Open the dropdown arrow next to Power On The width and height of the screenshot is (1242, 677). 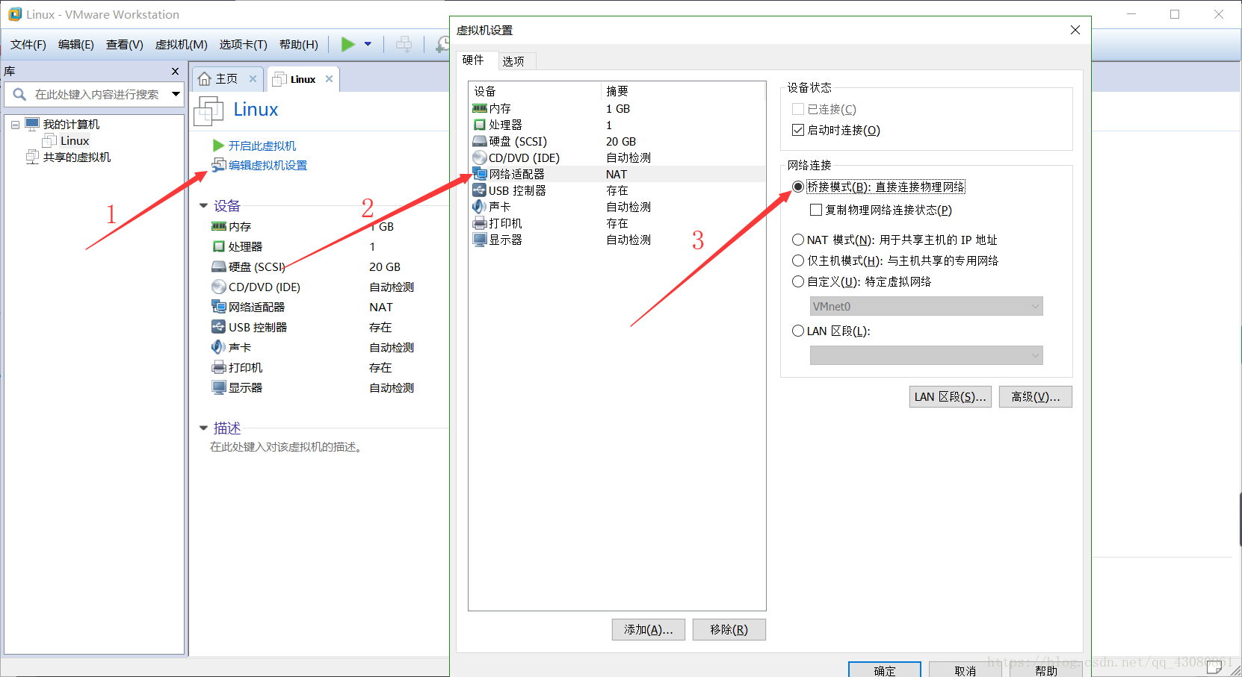[x=368, y=44]
